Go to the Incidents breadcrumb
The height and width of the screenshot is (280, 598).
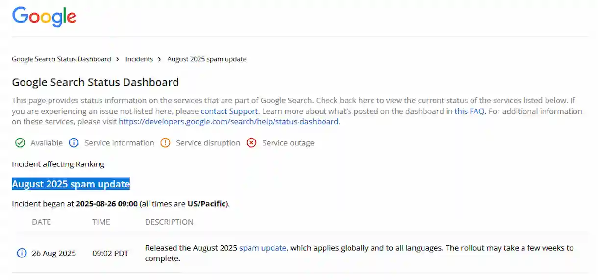(x=139, y=59)
